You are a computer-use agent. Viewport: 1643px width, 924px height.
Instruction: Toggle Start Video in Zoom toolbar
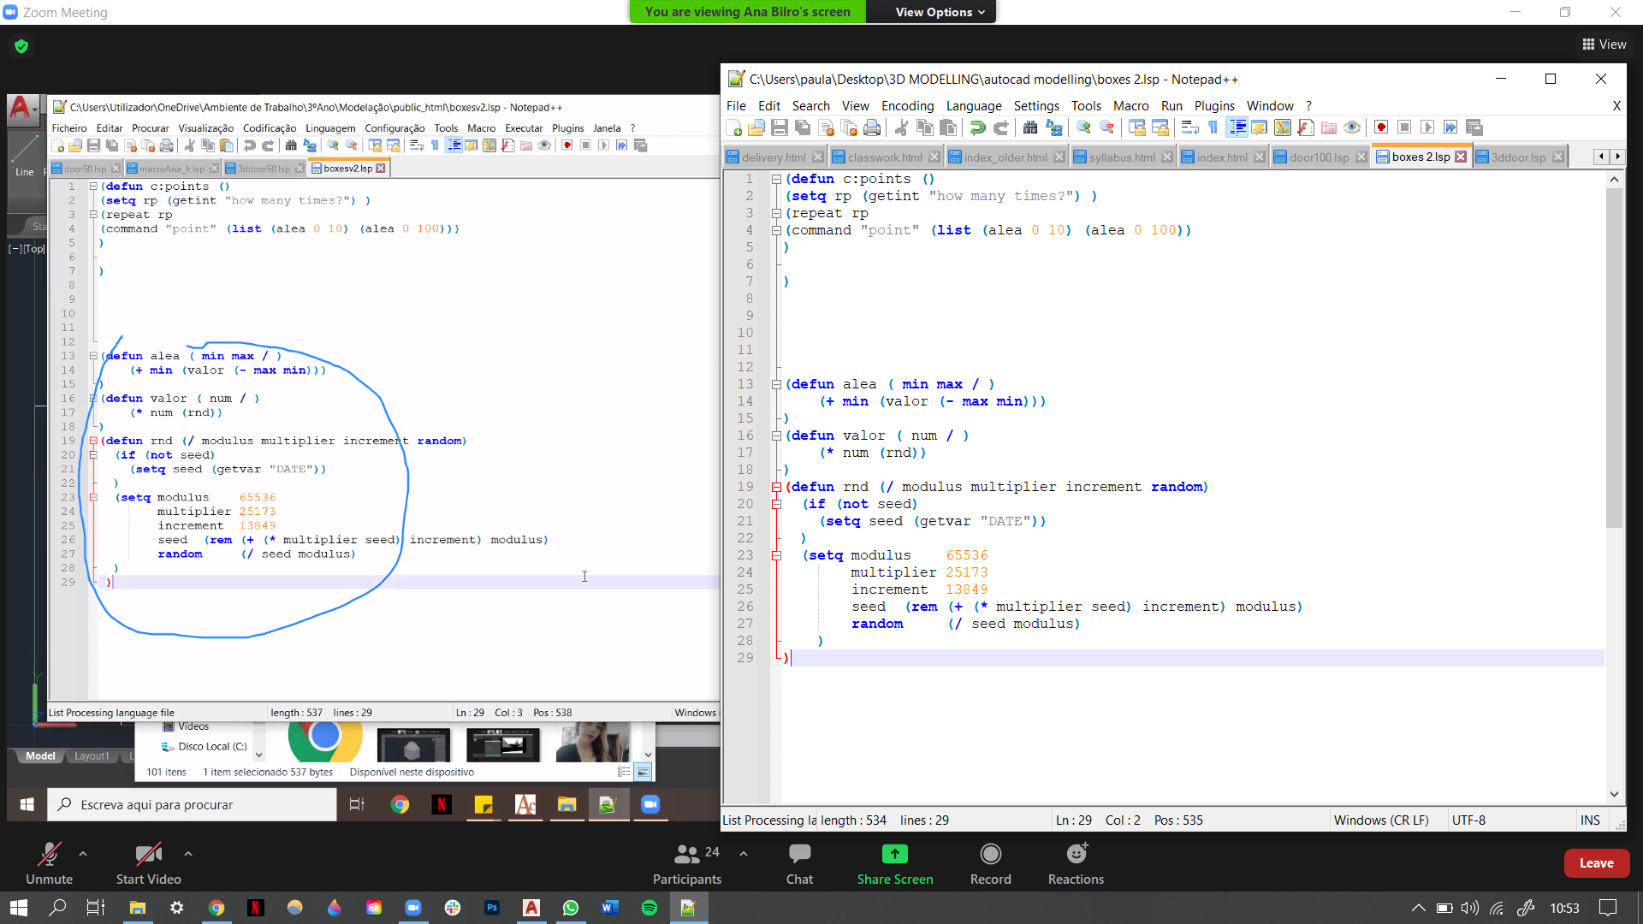coord(149,863)
